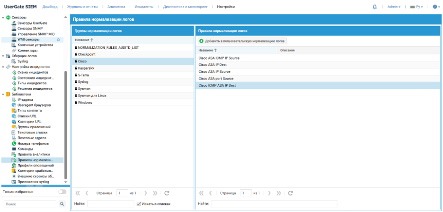Toggle the Только избранные switch
The height and width of the screenshot is (212, 443).
point(62,192)
